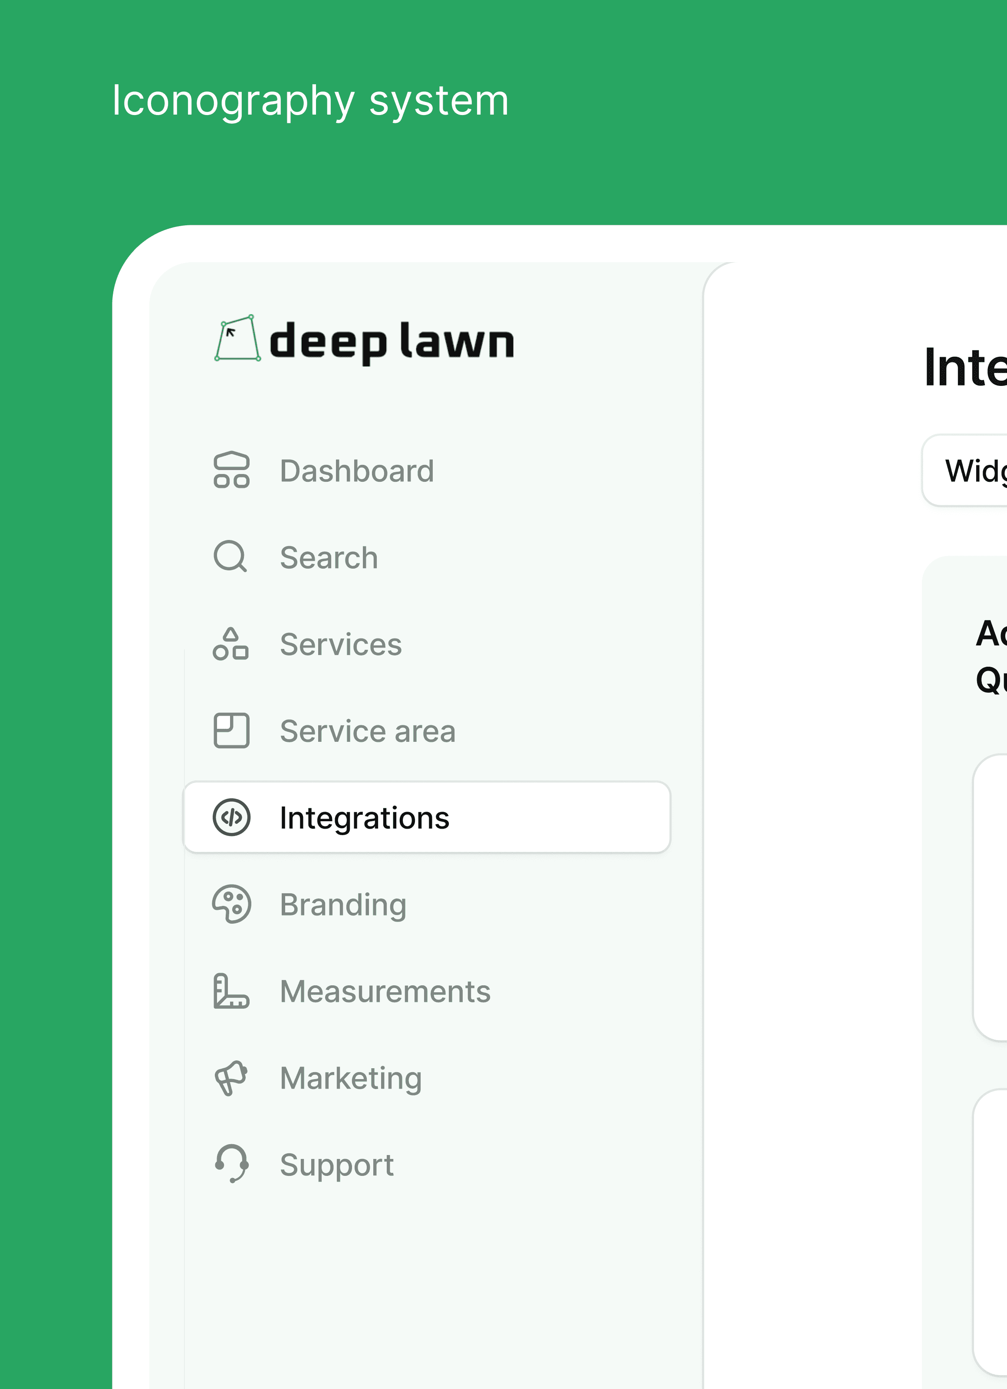The width and height of the screenshot is (1007, 1389).
Task: Click the Measurements ruler icon
Action: click(230, 991)
